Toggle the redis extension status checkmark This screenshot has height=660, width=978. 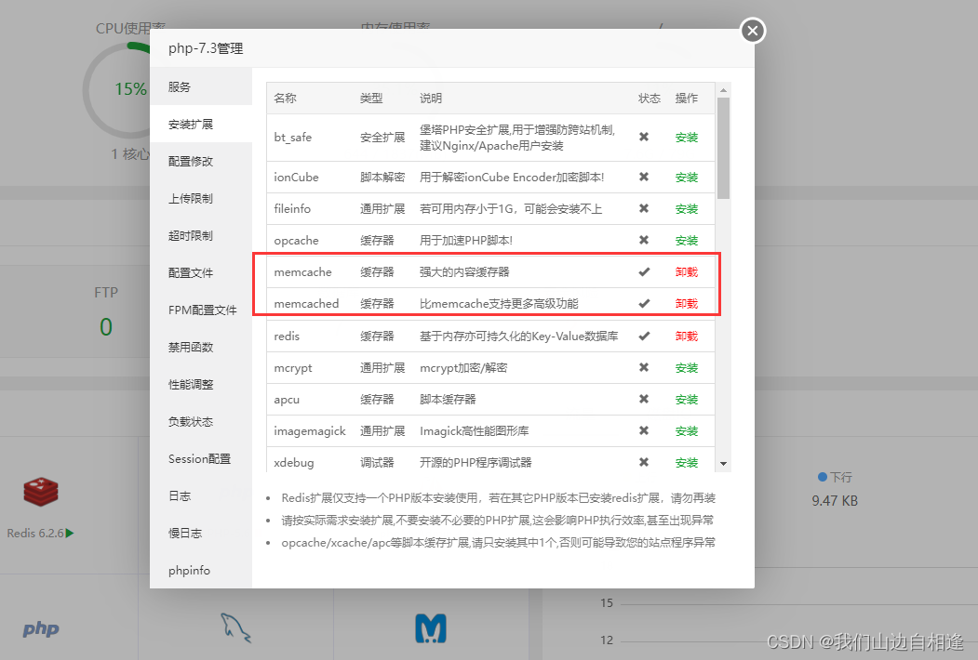645,336
